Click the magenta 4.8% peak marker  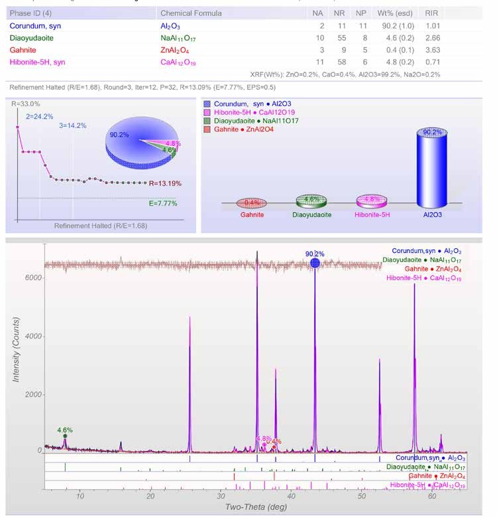click(264, 445)
